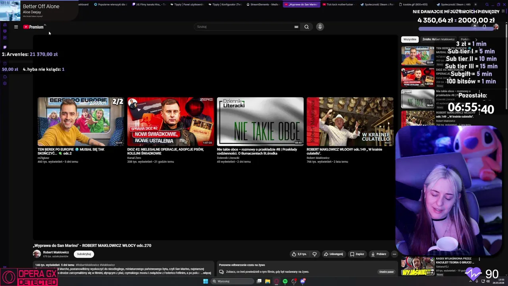Open chat replay via Otwórz panel
This screenshot has width=508, height=286.
386,272
